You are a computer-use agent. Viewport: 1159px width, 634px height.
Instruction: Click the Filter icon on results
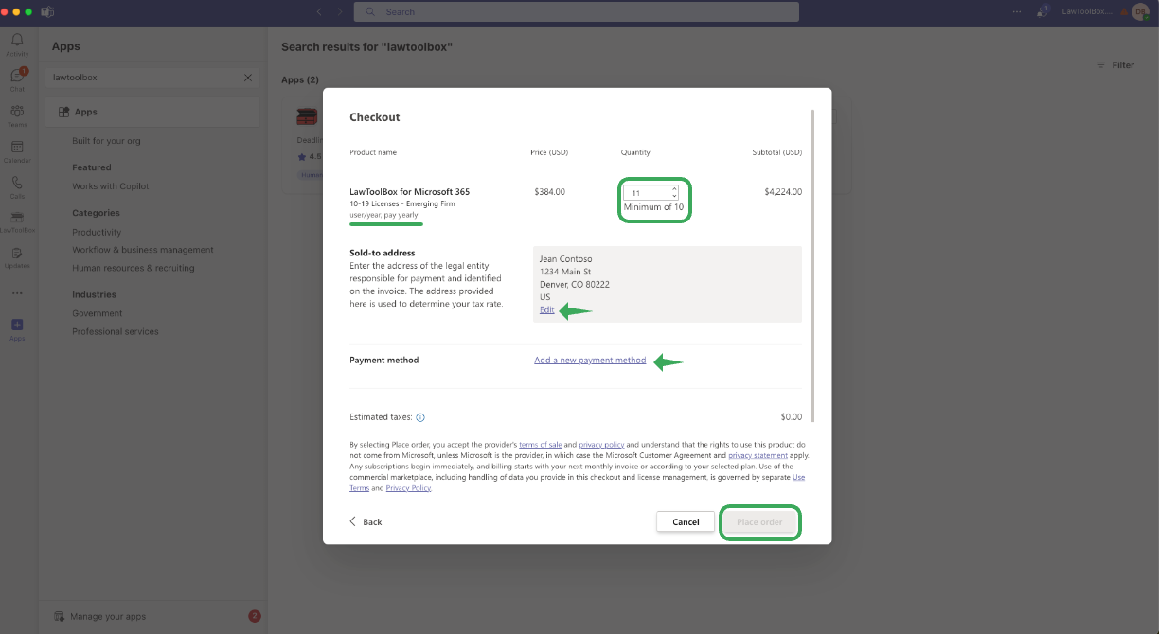coord(1100,65)
